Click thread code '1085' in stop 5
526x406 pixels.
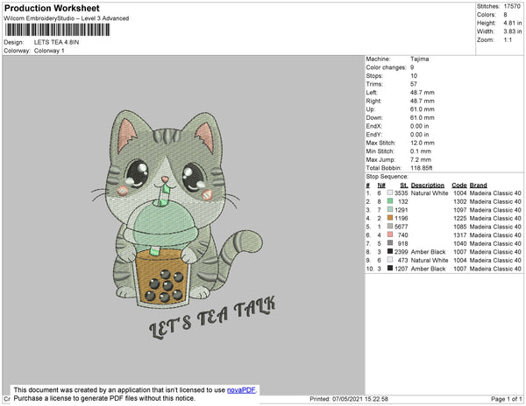pos(460,227)
